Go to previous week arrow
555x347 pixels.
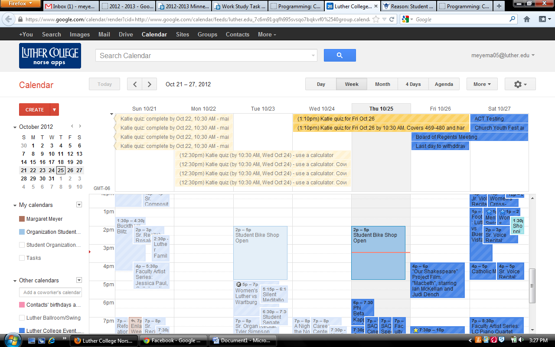coord(135,84)
